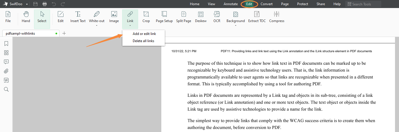Choose Add or edit link
Image resolution: width=399 pixels, height=132 pixels.
(144, 34)
